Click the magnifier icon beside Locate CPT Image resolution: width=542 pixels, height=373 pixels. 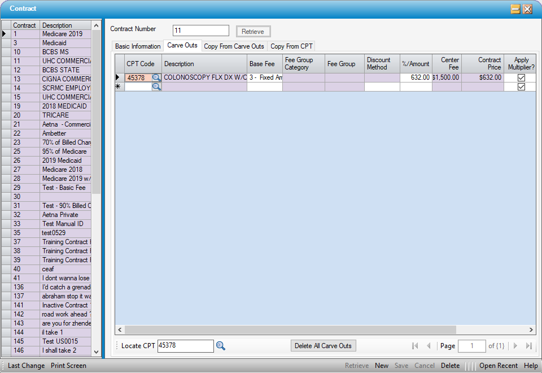[x=221, y=346]
